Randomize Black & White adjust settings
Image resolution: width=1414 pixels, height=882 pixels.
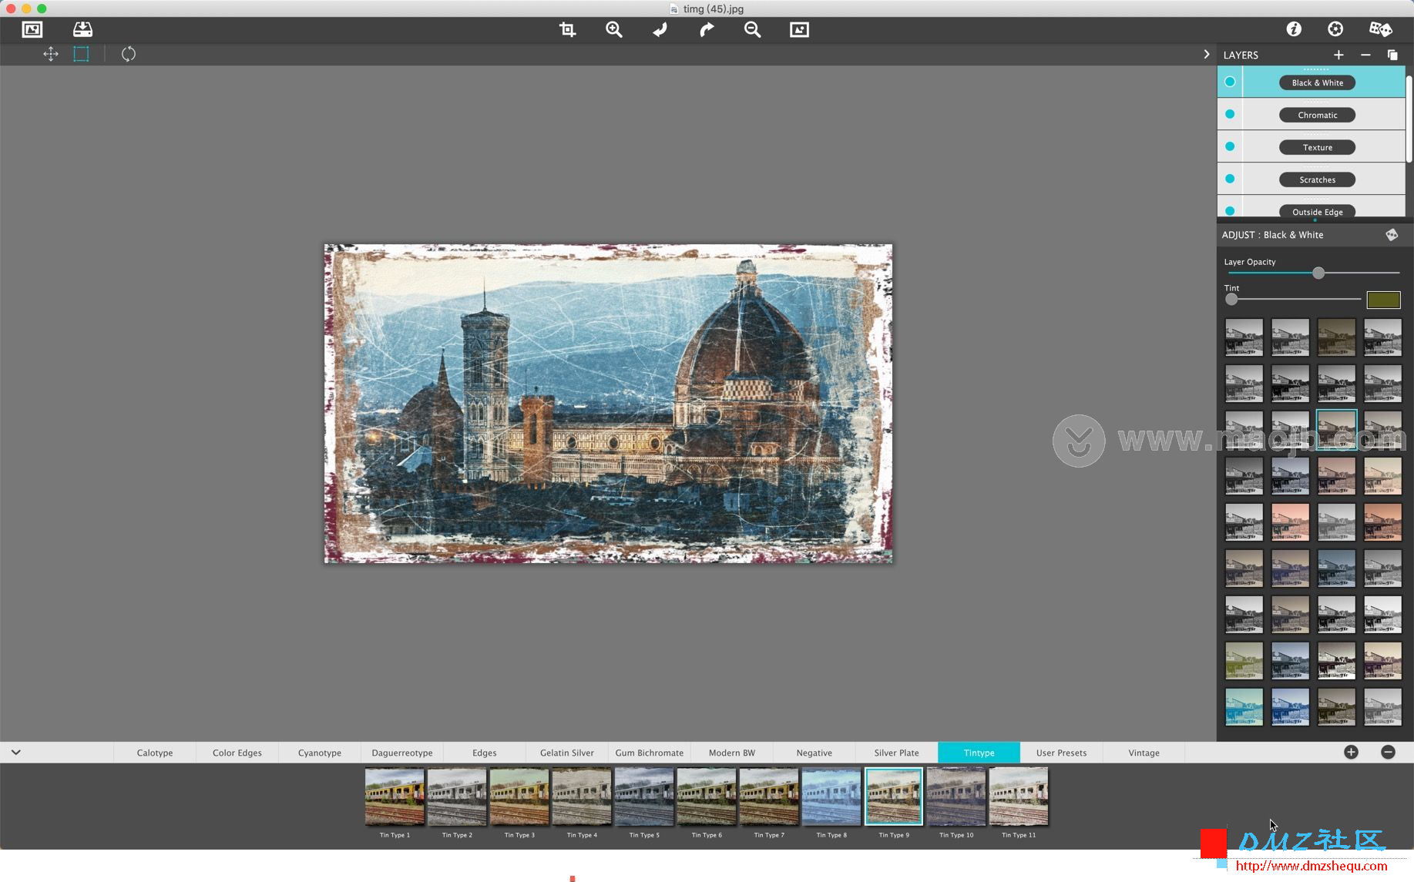pos(1392,235)
